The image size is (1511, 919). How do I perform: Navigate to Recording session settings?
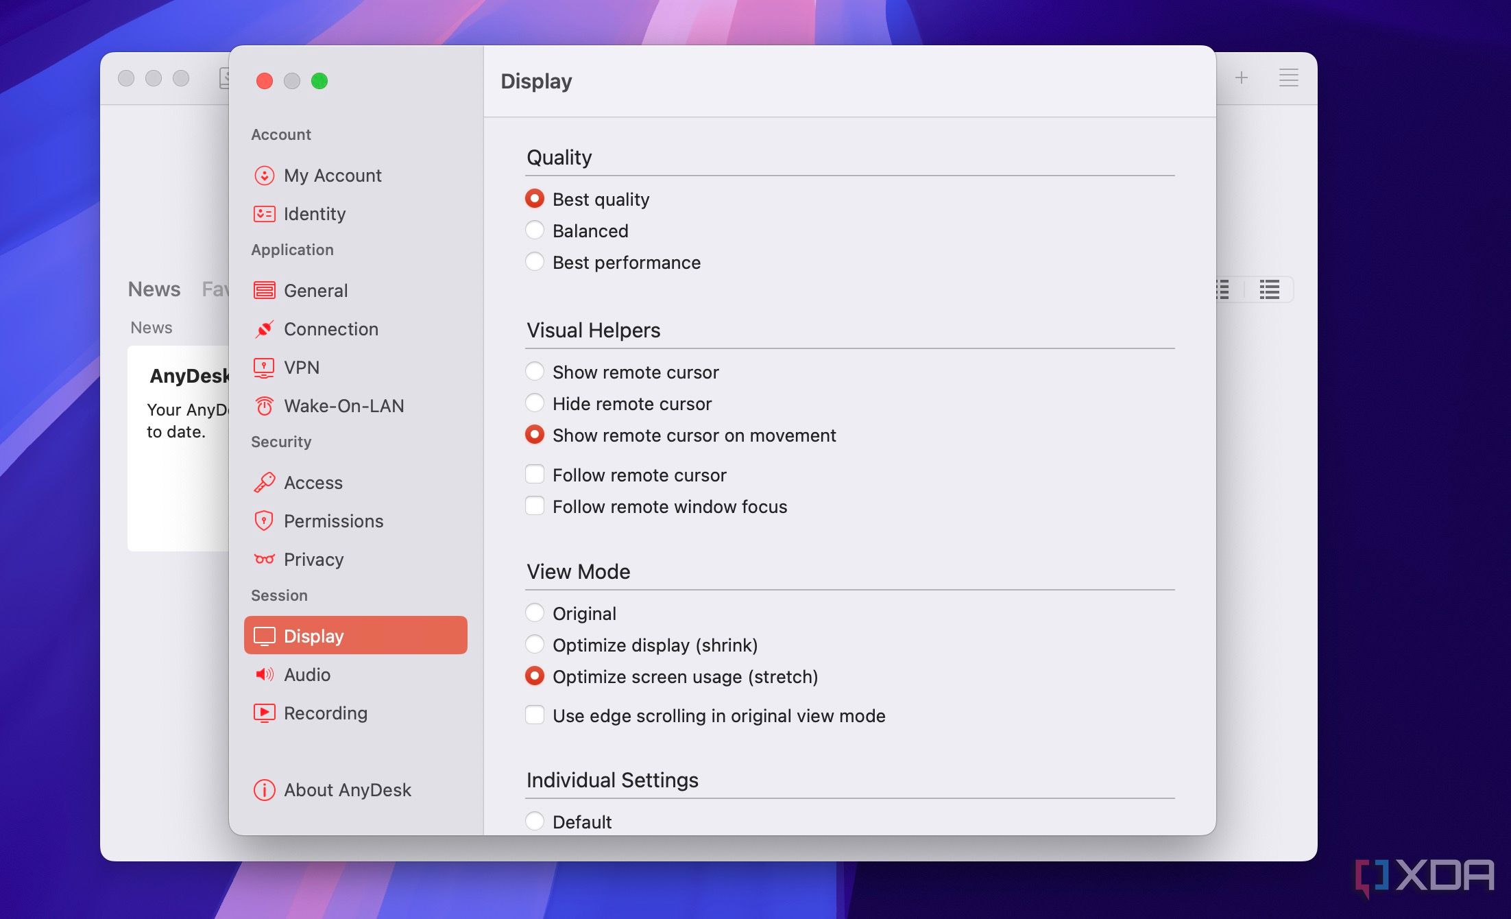324,712
